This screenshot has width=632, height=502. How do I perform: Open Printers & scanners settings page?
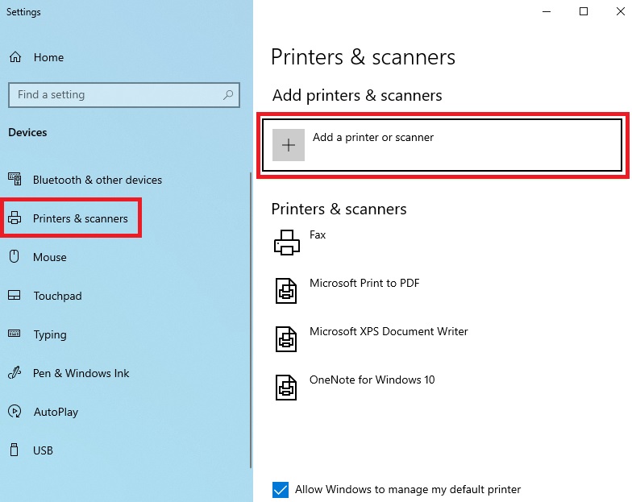(80, 218)
